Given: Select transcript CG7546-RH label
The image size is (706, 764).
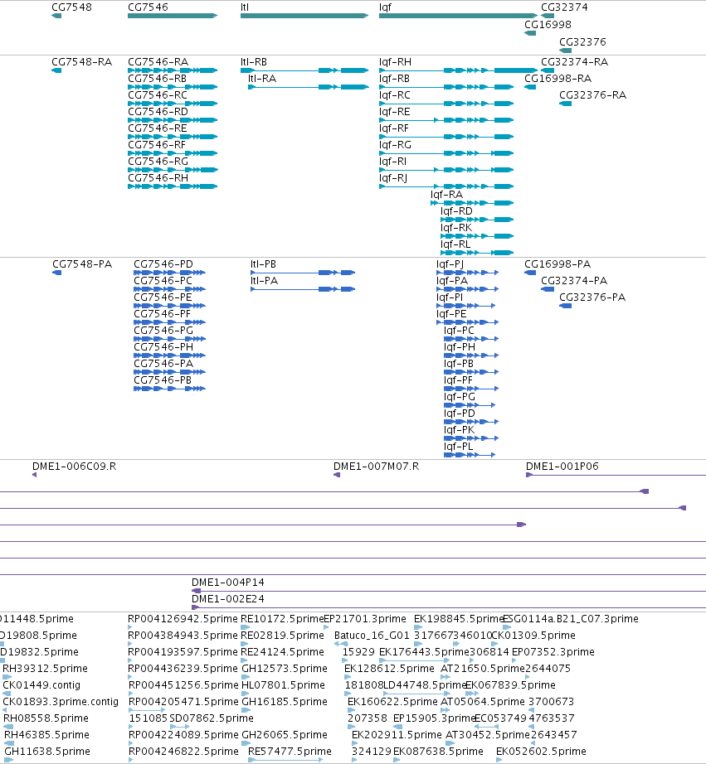Looking at the screenshot, I should (158, 178).
